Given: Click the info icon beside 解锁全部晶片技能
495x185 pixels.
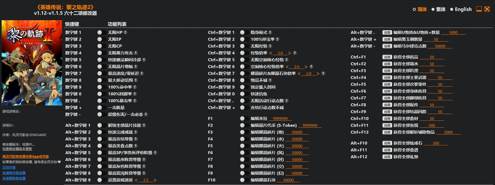Looking at the screenshot, I should click(x=144, y=125).
